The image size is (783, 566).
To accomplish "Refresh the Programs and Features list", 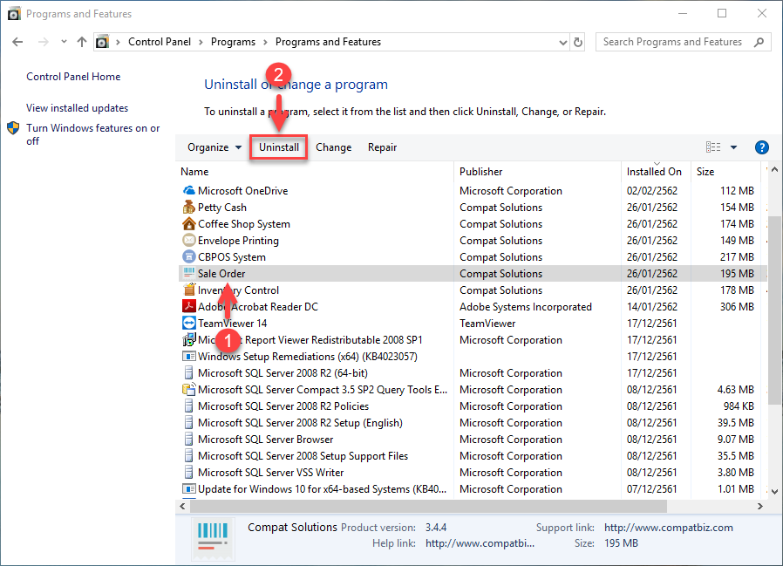I will point(578,42).
